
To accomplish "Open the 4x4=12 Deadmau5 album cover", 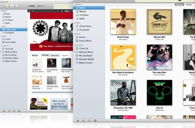I will [x=159, y=93].
